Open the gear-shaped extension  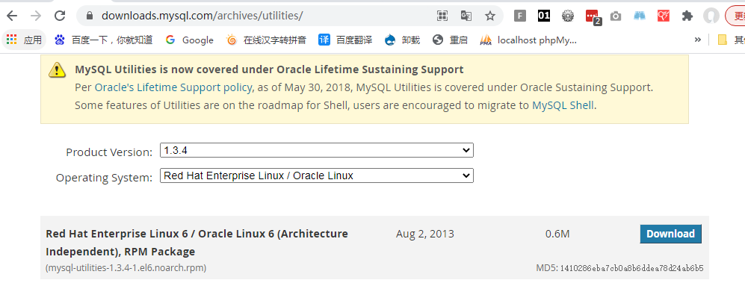pos(568,16)
